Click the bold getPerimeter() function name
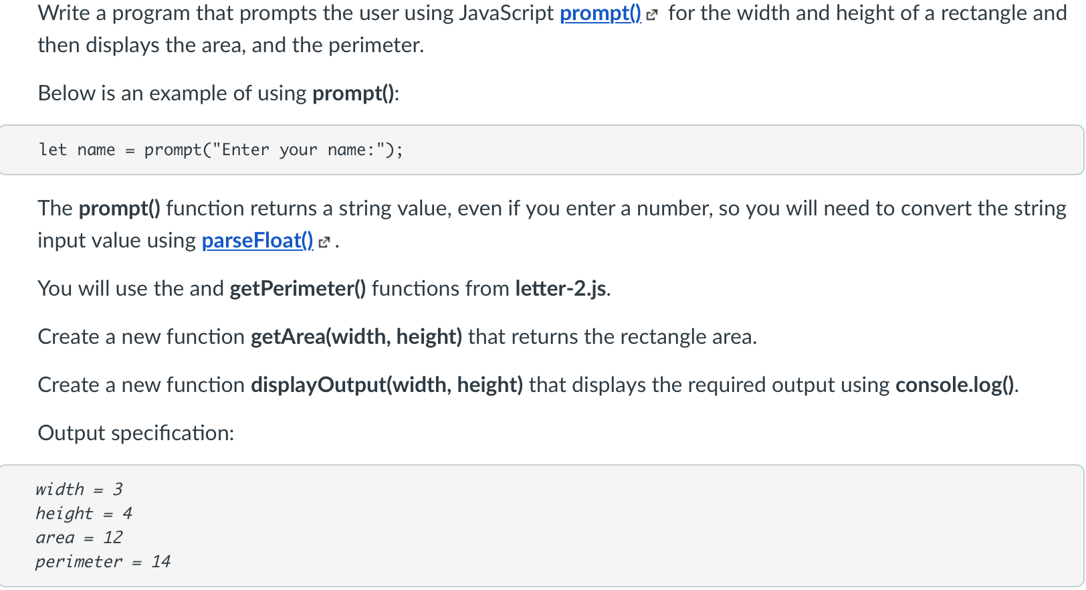 point(298,289)
